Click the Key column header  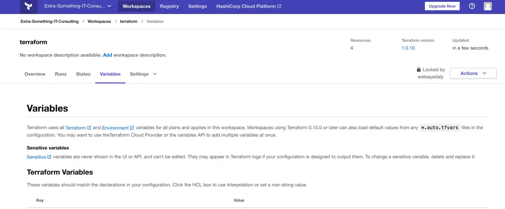tap(40, 200)
